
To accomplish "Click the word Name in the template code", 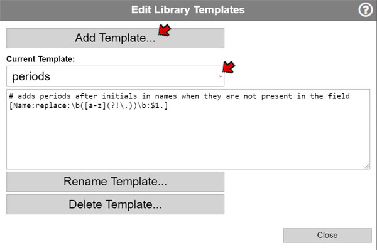I will pyautogui.click(x=22, y=105).
